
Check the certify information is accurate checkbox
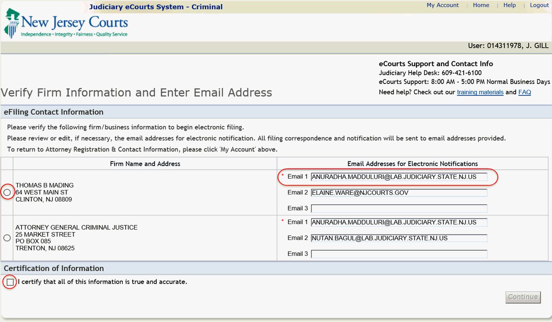point(10,282)
